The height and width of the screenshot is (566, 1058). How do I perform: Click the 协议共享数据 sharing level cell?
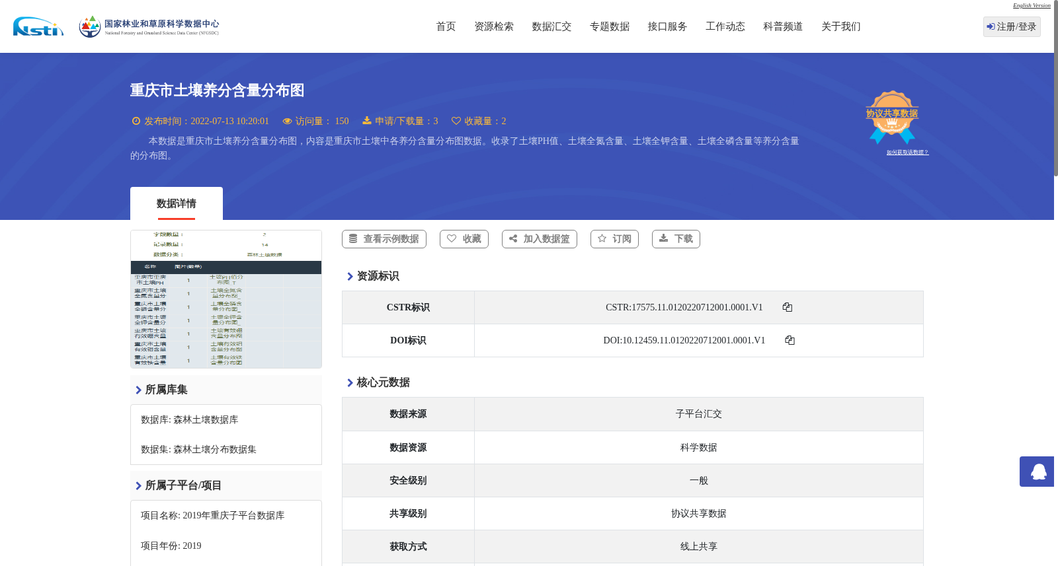click(699, 514)
